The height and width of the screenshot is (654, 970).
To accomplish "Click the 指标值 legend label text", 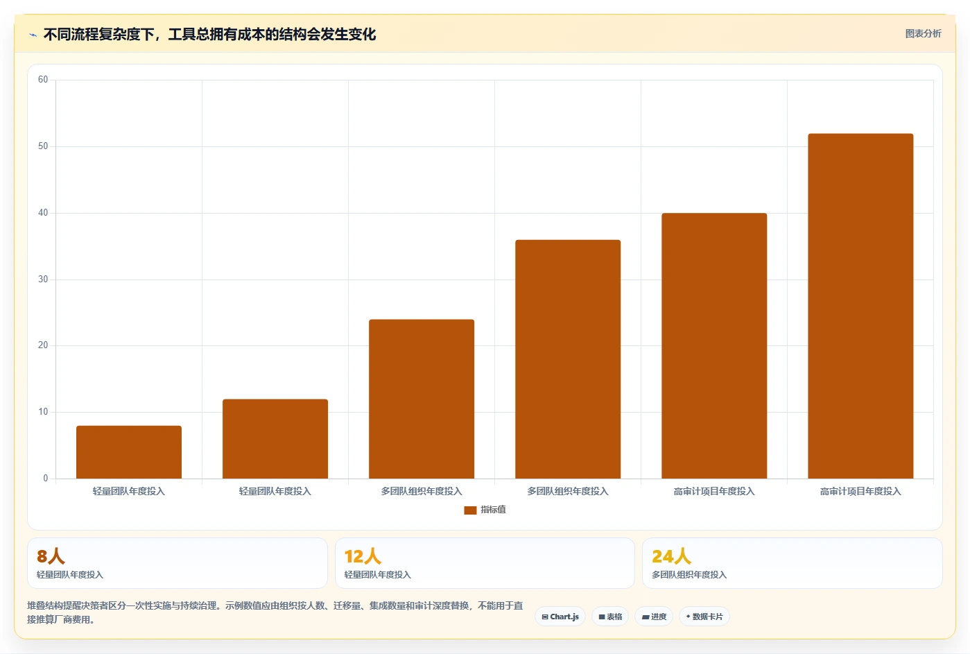I will (493, 510).
